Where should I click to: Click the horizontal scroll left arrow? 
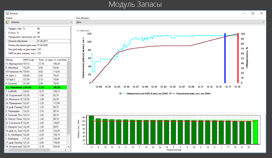point(7,150)
